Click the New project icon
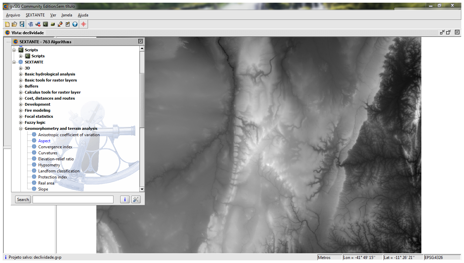 point(7,24)
